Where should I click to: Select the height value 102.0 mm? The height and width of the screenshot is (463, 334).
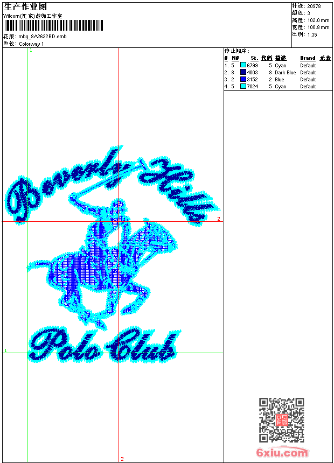pyautogui.click(x=318, y=20)
